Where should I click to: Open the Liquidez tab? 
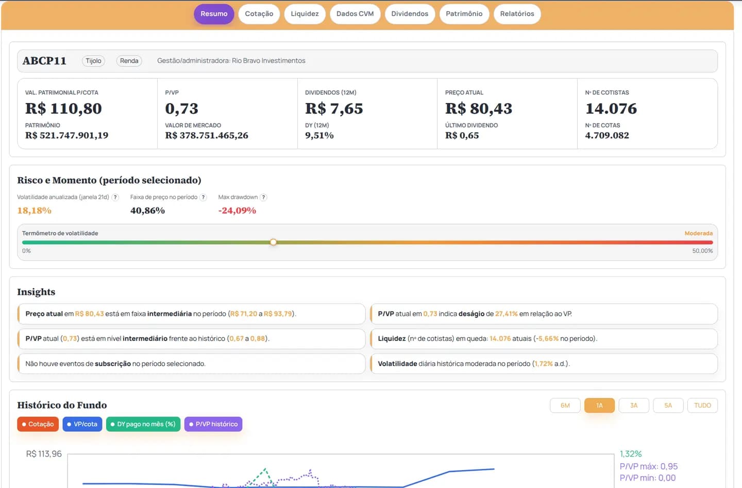coord(305,14)
